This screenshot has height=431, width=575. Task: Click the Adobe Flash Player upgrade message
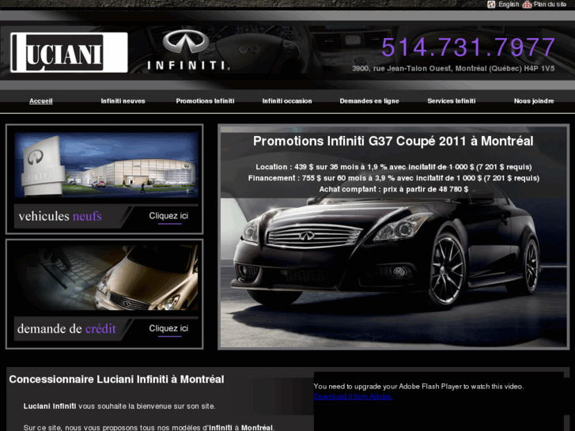(418, 386)
